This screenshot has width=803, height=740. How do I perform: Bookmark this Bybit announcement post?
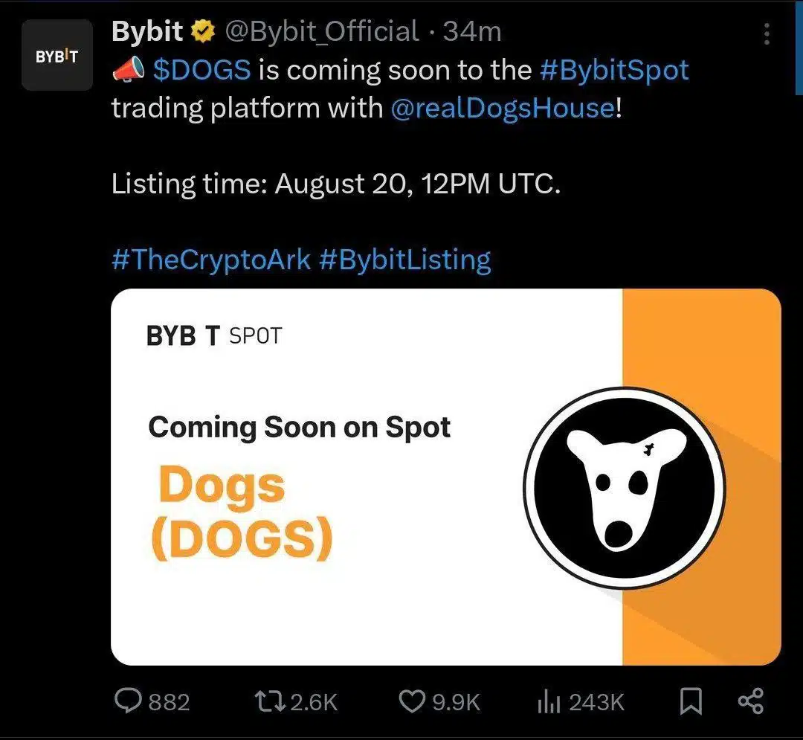(x=692, y=701)
